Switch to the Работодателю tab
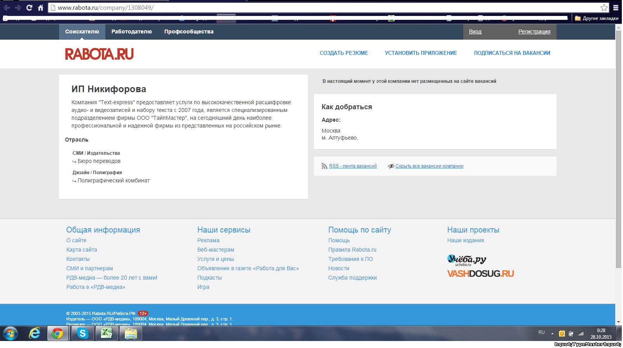This screenshot has width=623, height=348. [131, 31]
